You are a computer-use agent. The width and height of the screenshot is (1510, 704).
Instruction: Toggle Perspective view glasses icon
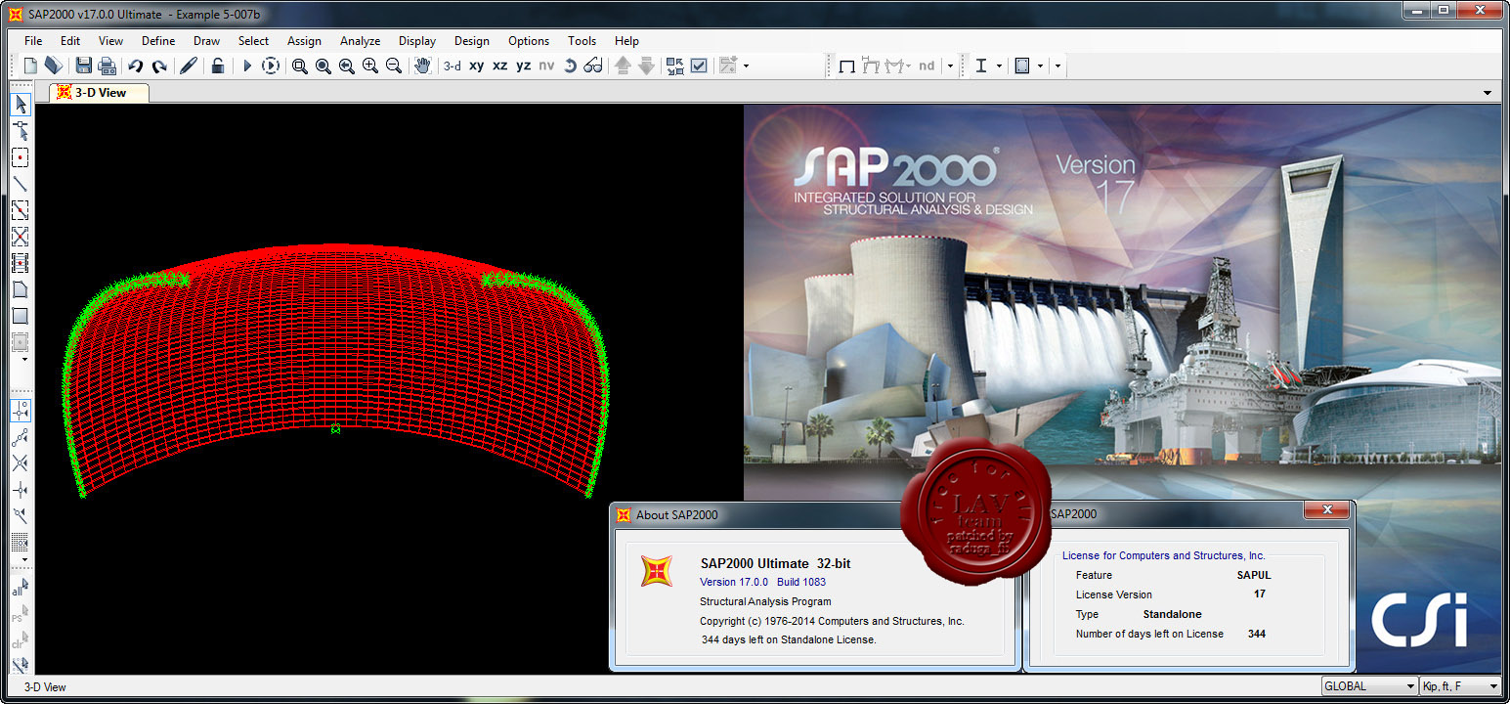click(593, 66)
